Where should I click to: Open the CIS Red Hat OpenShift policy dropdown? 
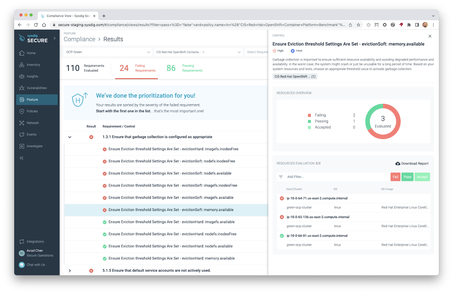[x=197, y=52]
